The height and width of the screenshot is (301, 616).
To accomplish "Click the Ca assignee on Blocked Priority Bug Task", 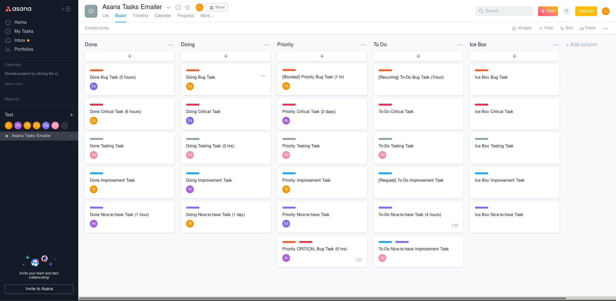I will pyautogui.click(x=286, y=86).
